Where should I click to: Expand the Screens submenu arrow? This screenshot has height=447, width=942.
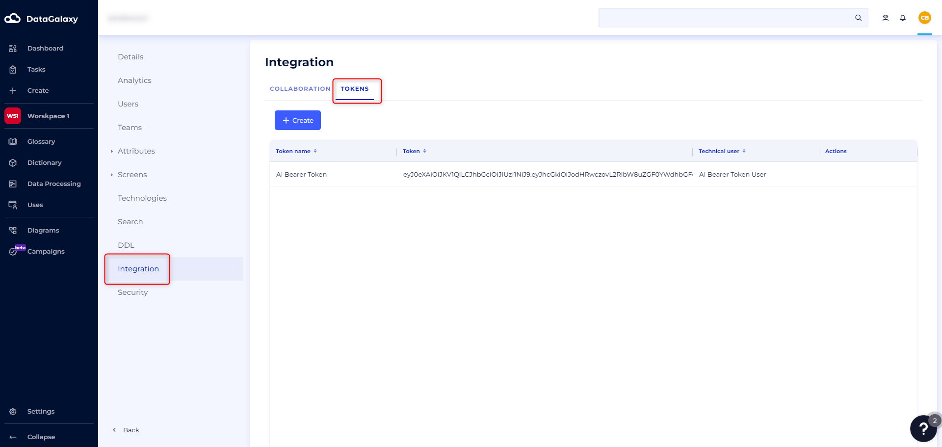[x=112, y=175]
